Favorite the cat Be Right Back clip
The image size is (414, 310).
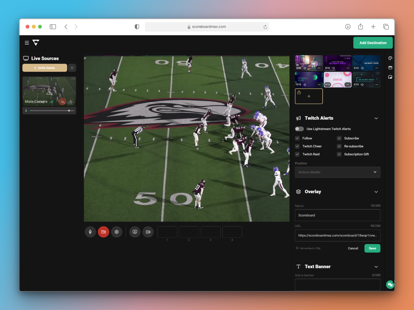coord(305,68)
